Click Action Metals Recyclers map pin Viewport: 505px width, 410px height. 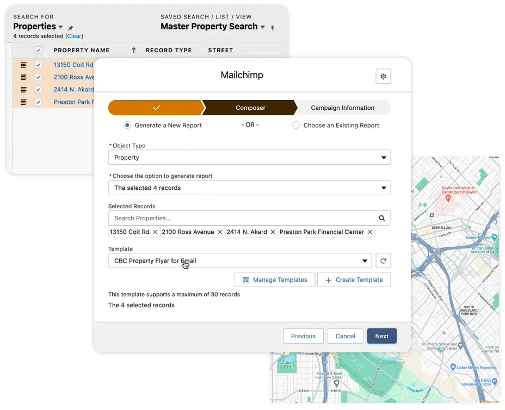pos(453,367)
